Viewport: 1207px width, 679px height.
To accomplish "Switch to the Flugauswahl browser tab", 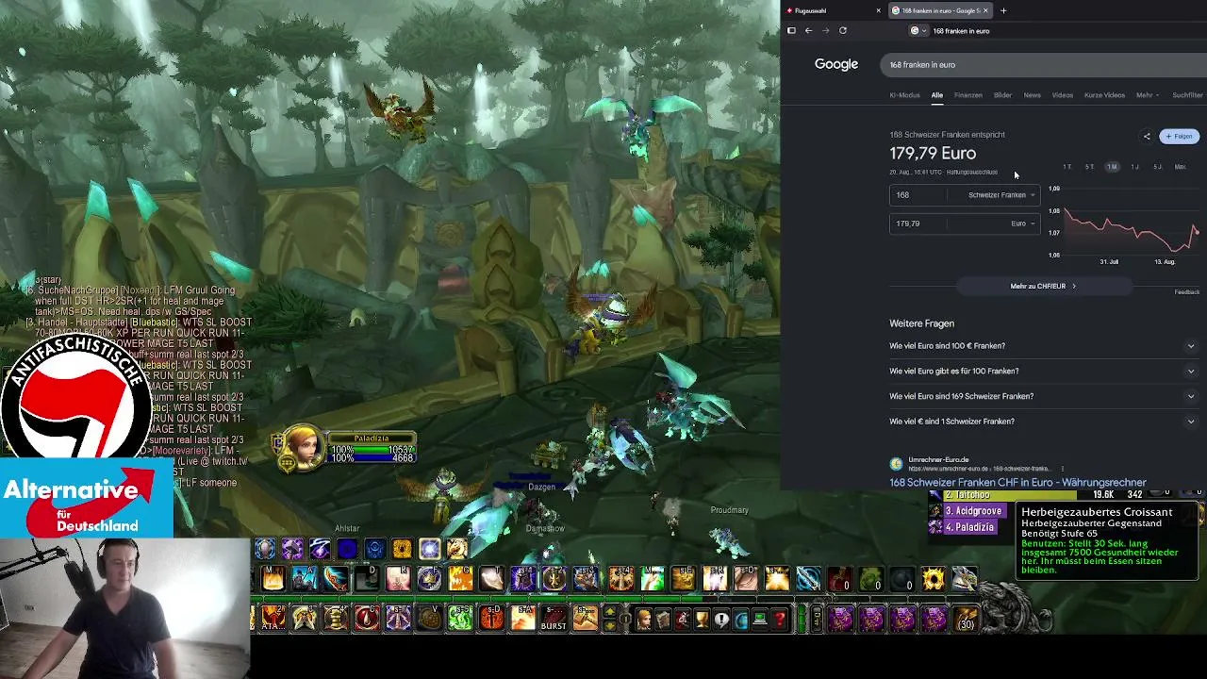I will click(x=833, y=10).
